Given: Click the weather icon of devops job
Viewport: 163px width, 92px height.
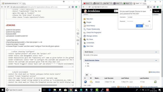Looking at the screenshot, I should coord(91,82).
